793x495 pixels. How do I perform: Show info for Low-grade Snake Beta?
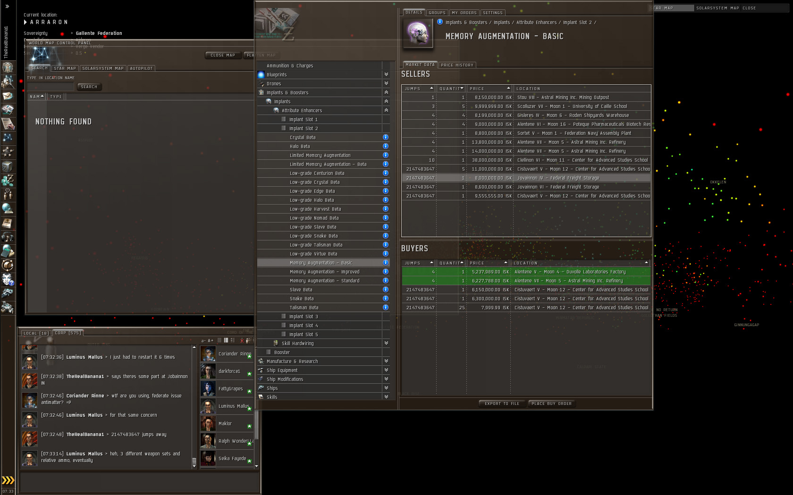point(386,236)
